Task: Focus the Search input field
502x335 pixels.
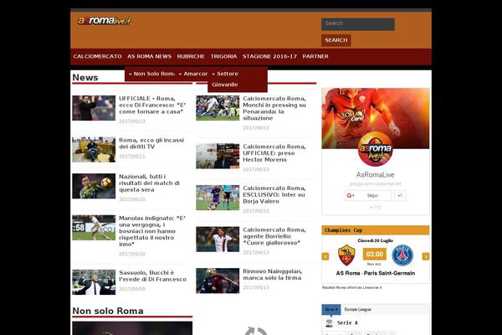Action: (358, 24)
